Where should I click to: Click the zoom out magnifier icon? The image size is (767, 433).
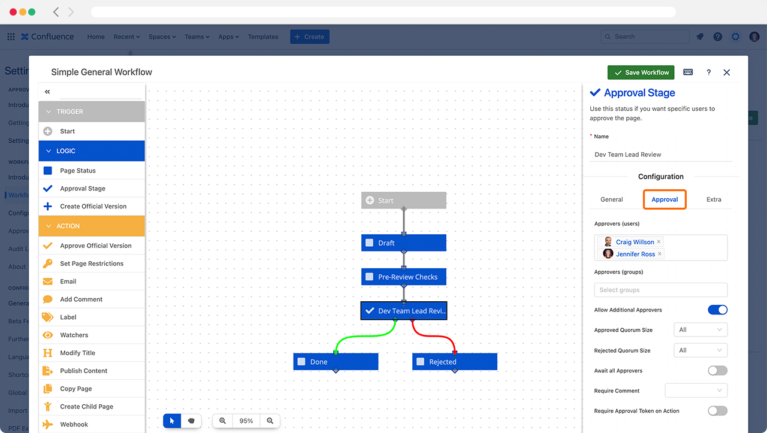tap(270, 421)
